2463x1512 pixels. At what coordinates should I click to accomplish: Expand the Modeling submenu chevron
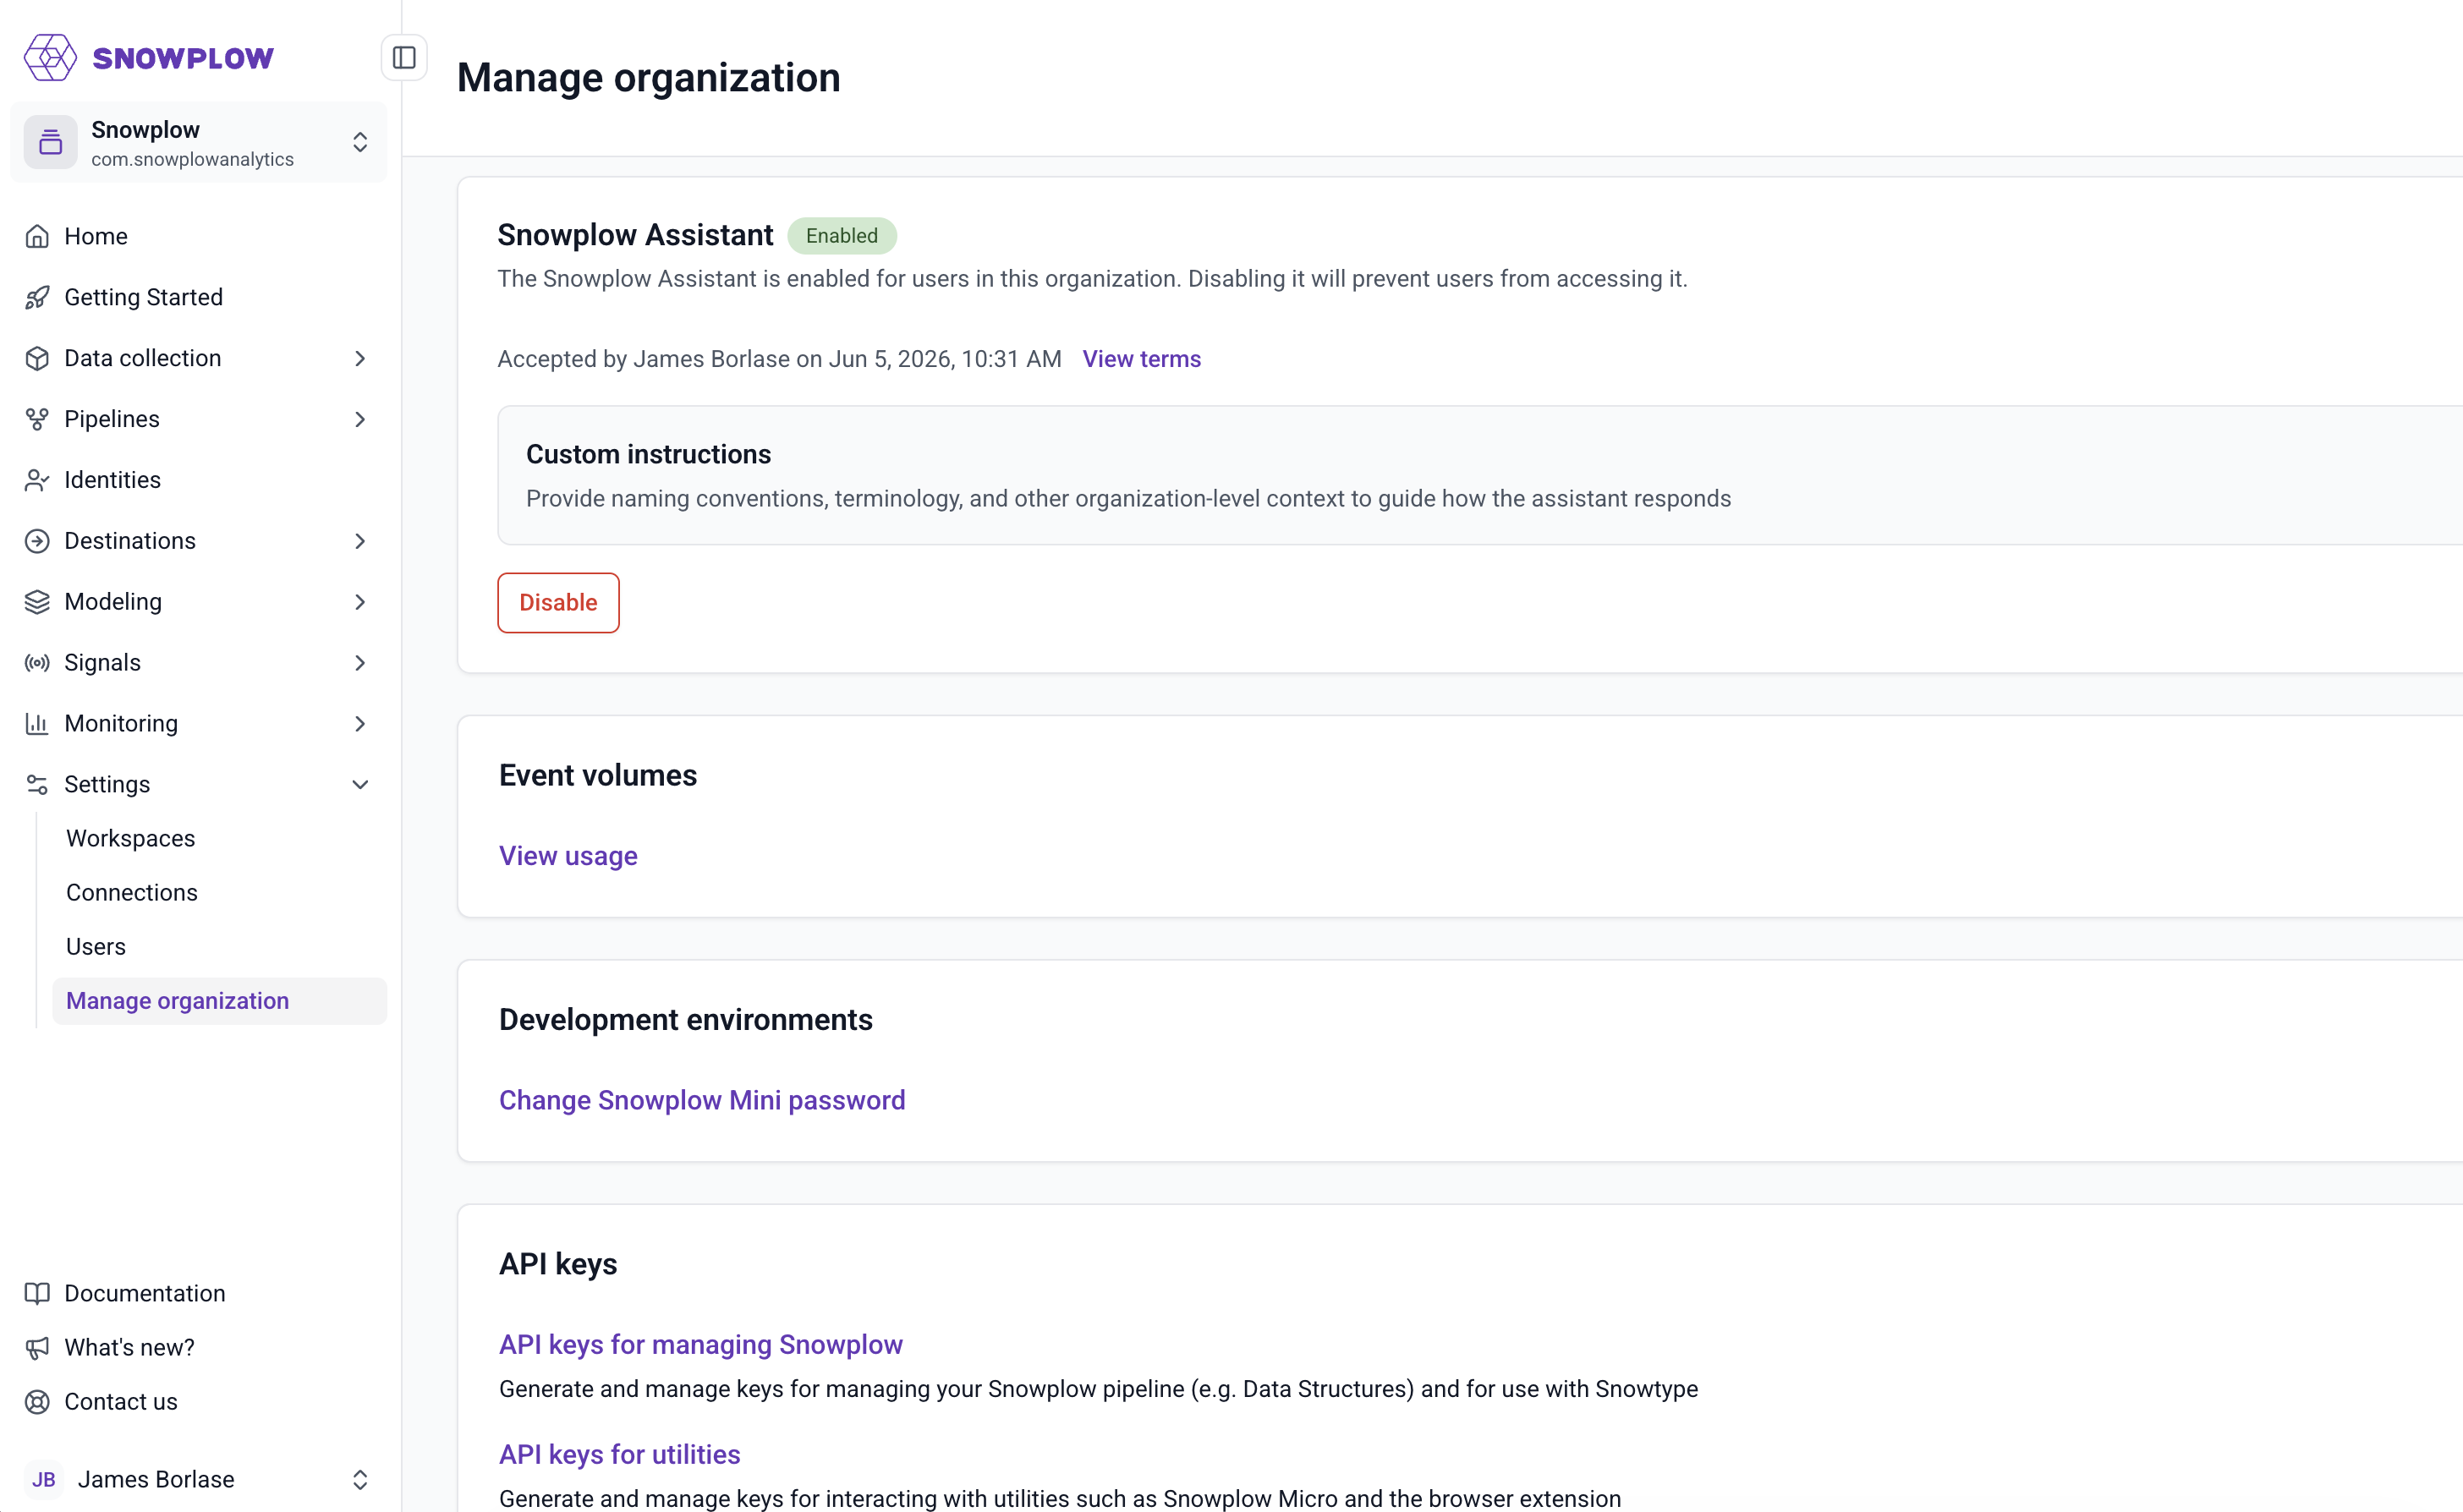pos(360,603)
